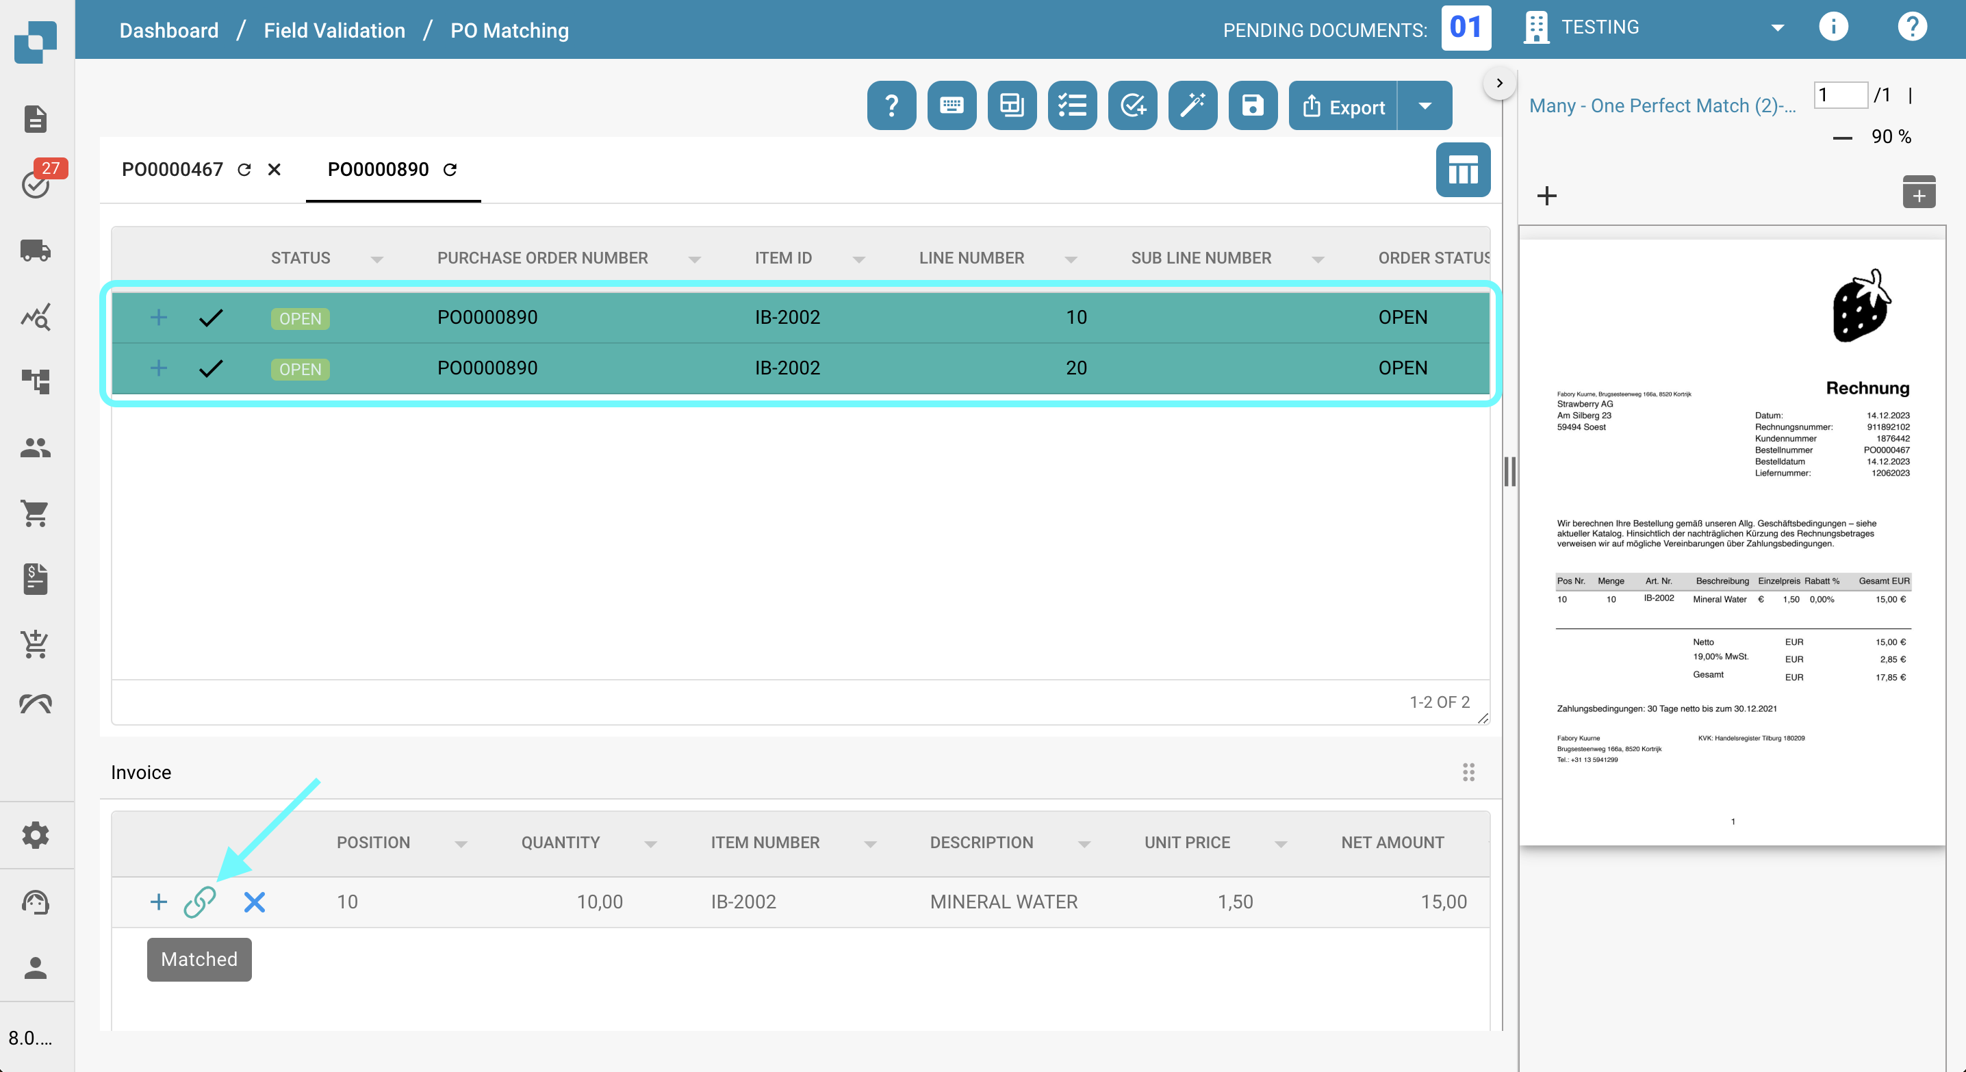Open the delivery truck sidebar icon

tap(35, 251)
